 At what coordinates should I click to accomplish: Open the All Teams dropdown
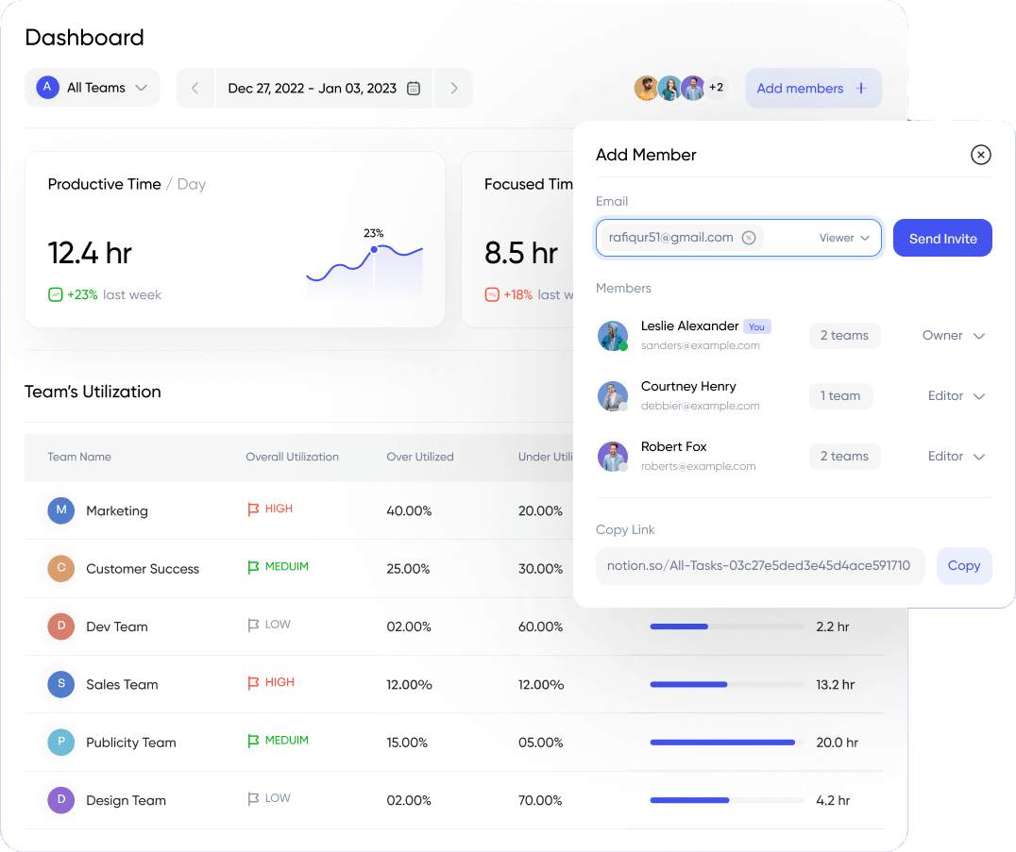coord(93,88)
